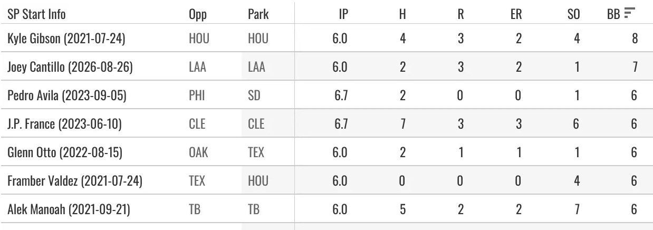Click PHI opponent in Pedro Avila row
The width and height of the screenshot is (653, 230).
[197, 95]
